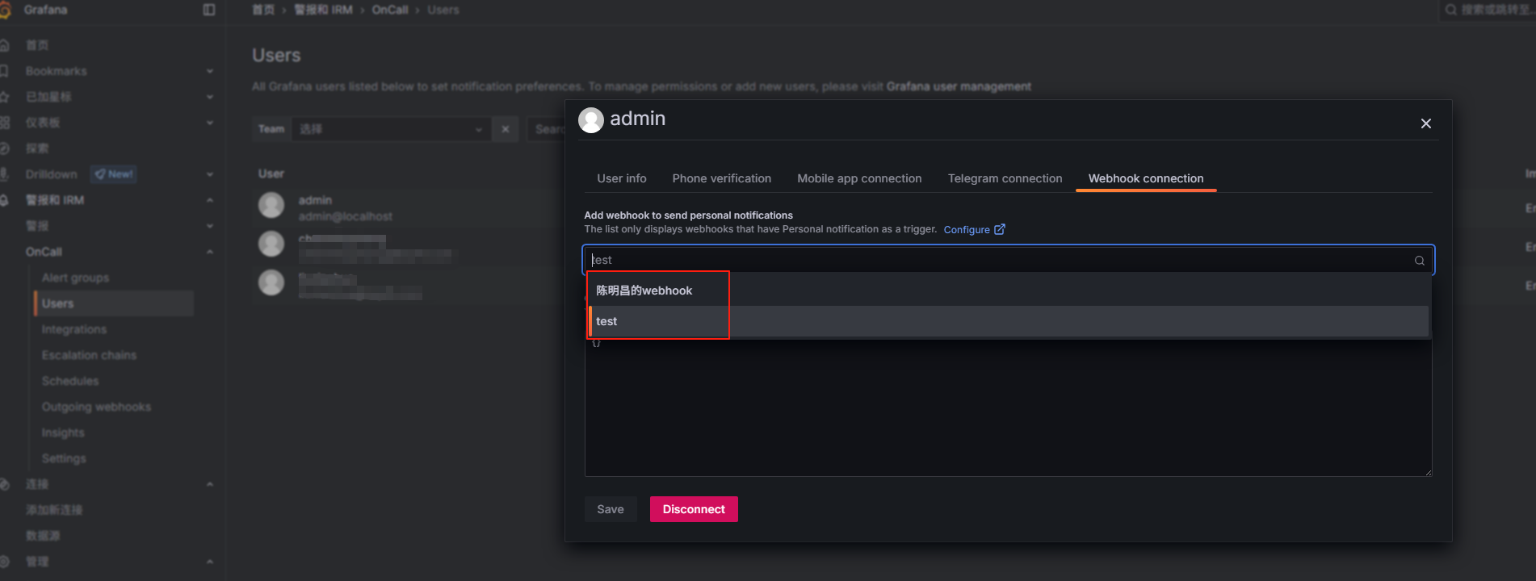Click the dashboards grid icon beside 仪表板

4,123
